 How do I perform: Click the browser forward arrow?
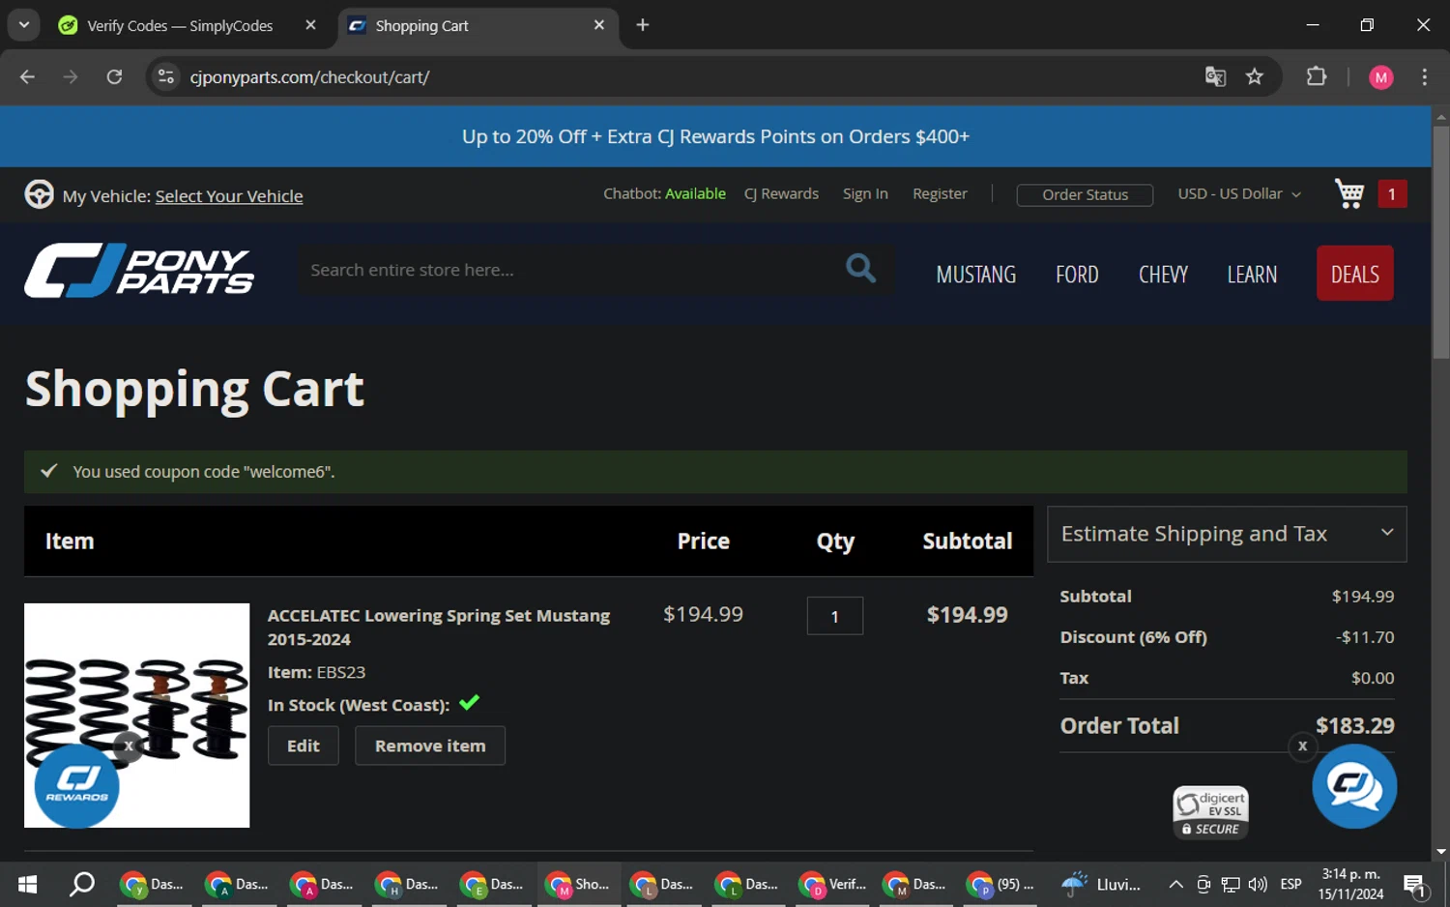71,76
